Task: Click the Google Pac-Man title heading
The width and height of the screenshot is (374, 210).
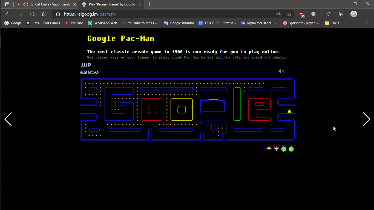Action: 121,39
